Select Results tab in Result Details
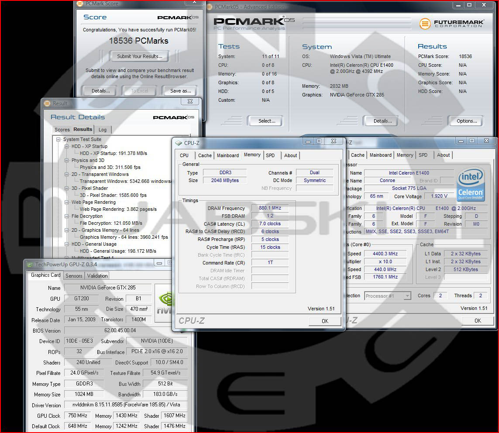 (83, 129)
